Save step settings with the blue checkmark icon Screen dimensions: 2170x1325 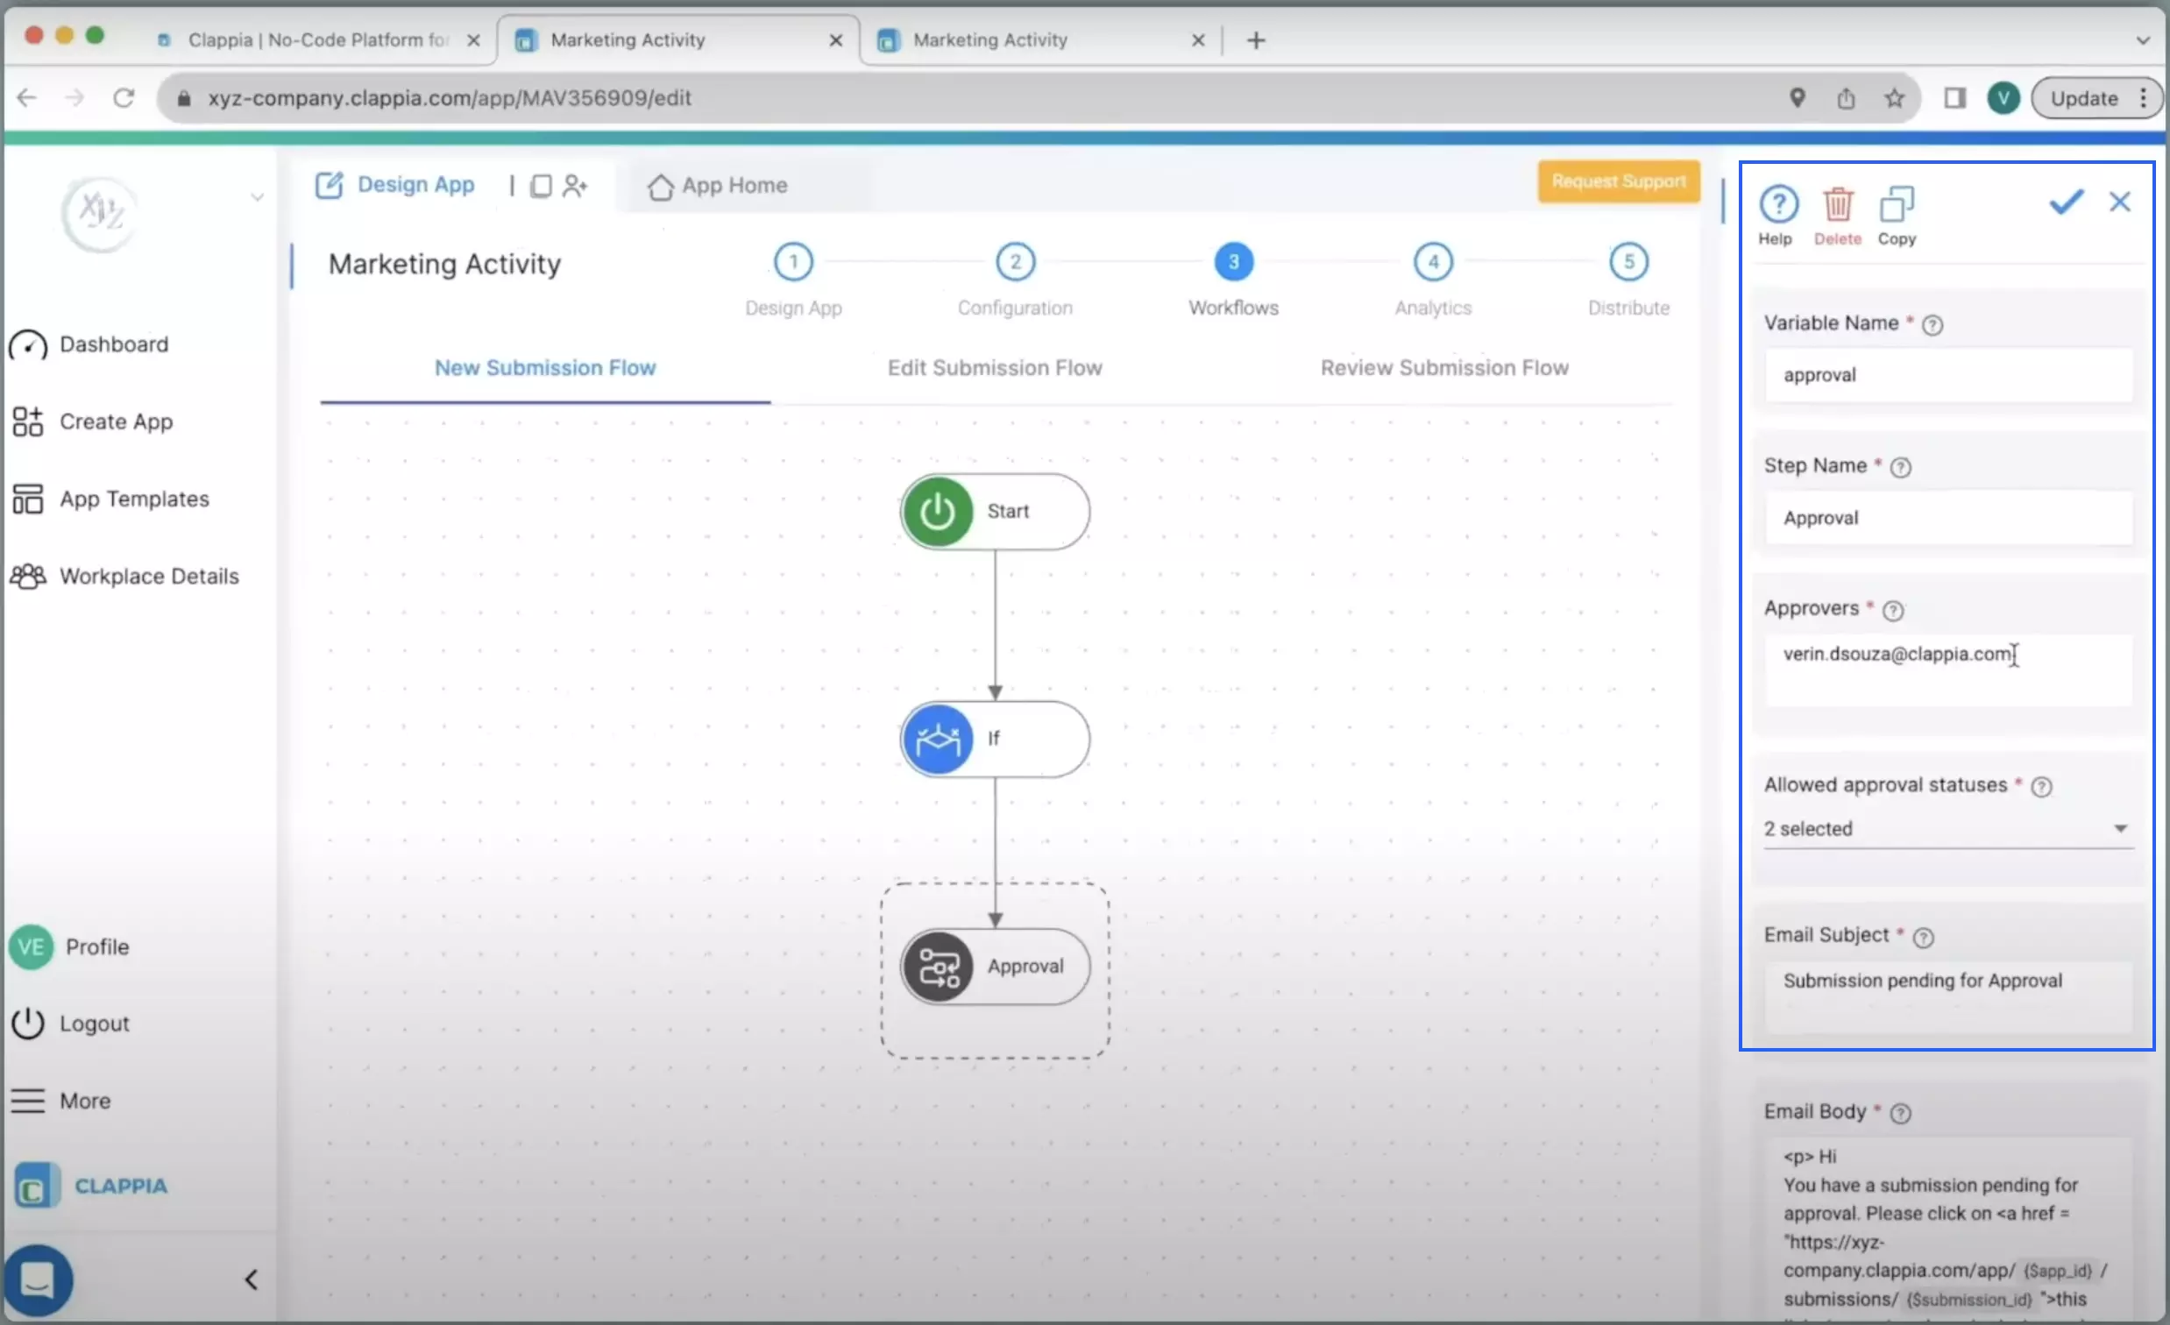point(2066,202)
